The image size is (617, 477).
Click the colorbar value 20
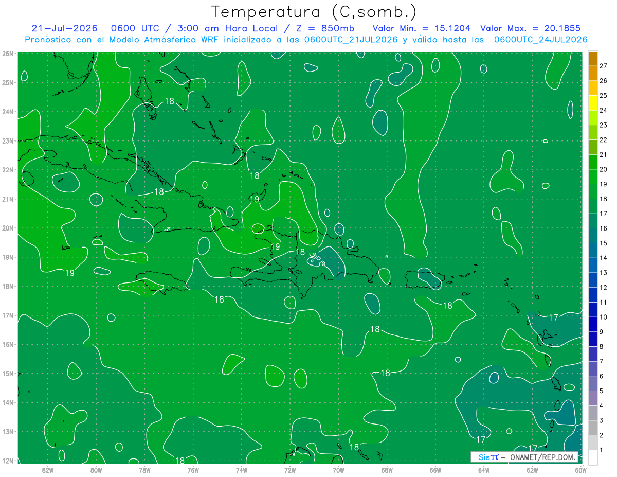click(x=603, y=169)
